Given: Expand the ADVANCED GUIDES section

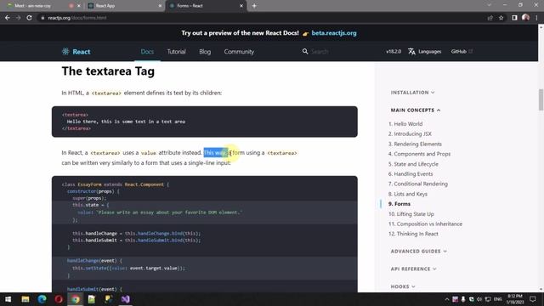Looking at the screenshot, I should point(419,252).
